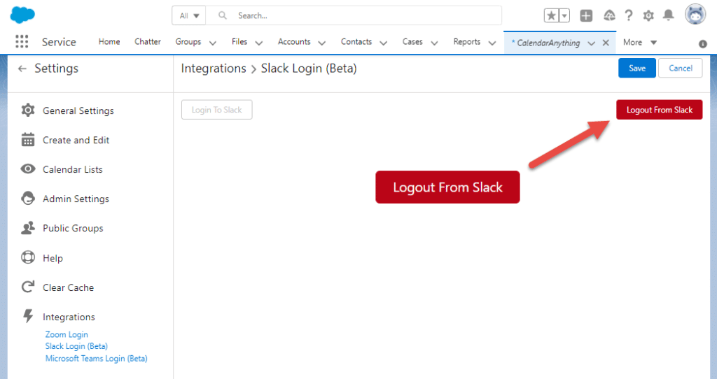
Task: Open the Notifications bell icon
Action: click(x=668, y=15)
